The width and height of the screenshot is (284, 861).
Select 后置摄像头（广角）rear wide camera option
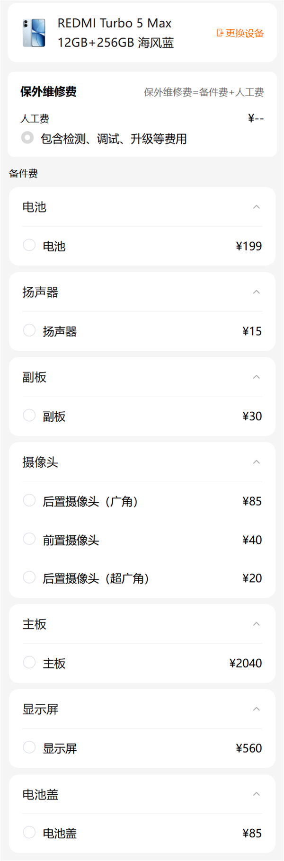click(29, 500)
